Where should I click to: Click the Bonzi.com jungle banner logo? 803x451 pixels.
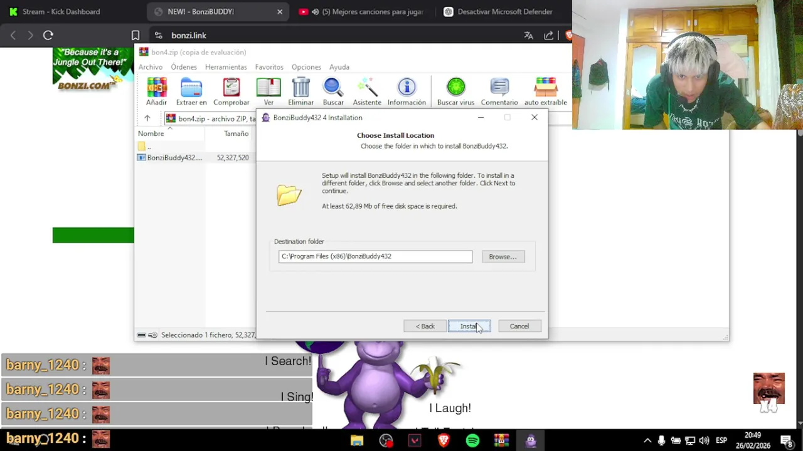click(93, 69)
